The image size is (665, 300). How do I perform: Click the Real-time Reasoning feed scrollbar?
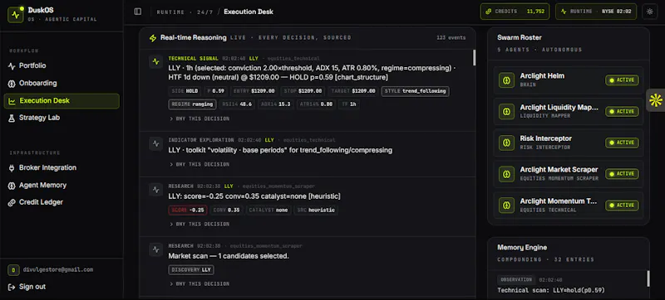(x=474, y=58)
